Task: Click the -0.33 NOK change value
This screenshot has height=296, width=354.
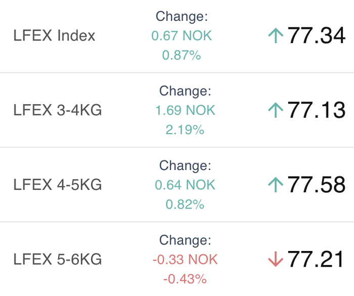Action: click(x=185, y=260)
